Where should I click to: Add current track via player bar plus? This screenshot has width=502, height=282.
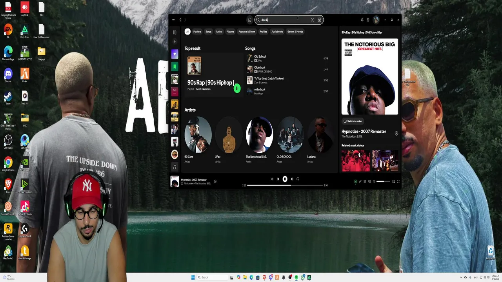215,181
